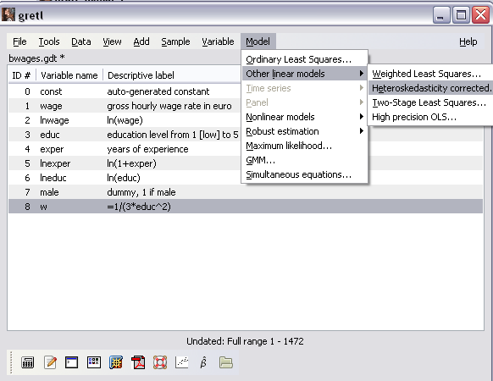Click the 'Undated: Full range 1 - 1472' status
The image size is (493, 381).
[245, 341]
